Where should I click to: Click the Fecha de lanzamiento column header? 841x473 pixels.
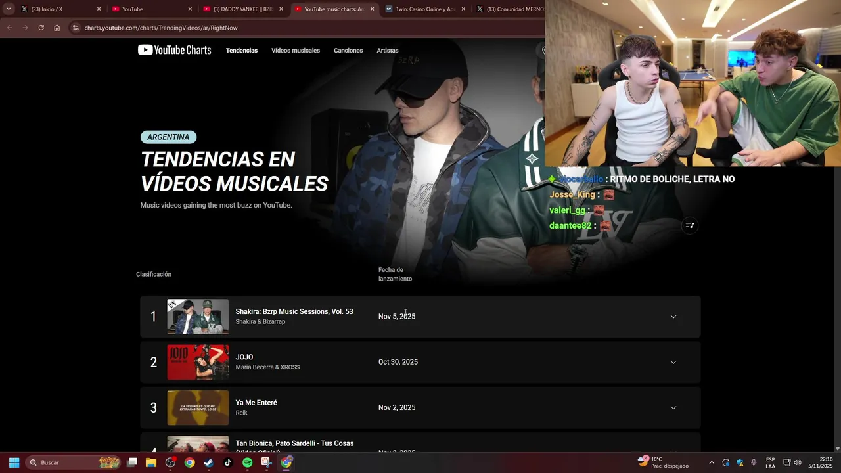point(395,274)
